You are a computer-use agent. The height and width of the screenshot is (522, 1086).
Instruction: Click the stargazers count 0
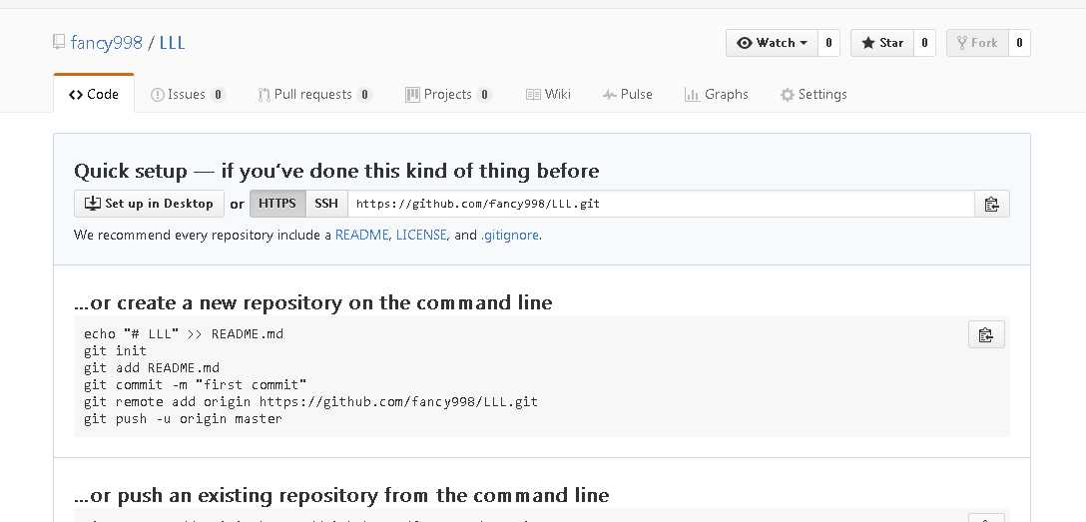pyautogui.click(x=924, y=43)
